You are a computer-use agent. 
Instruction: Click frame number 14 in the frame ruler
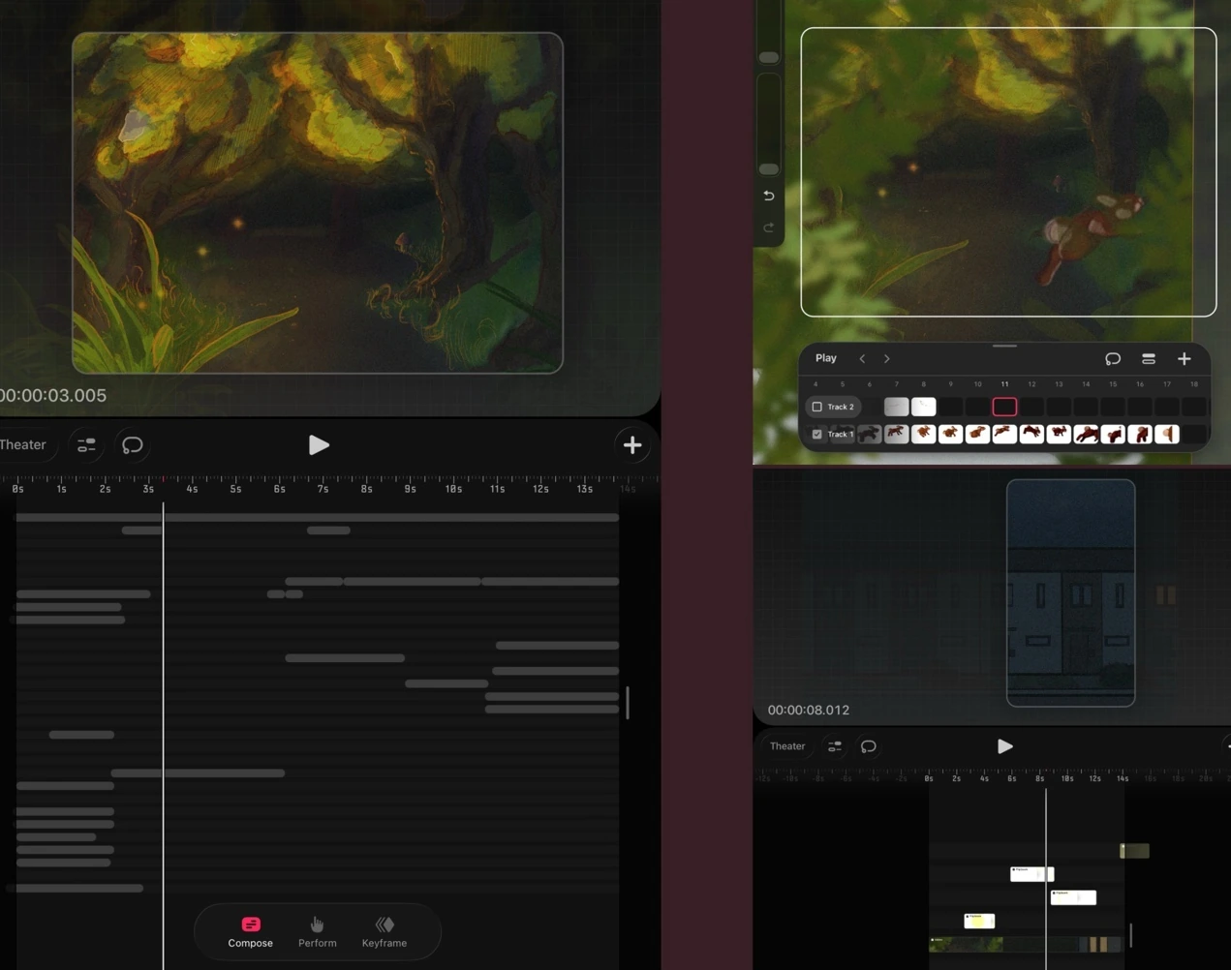pos(1086,384)
